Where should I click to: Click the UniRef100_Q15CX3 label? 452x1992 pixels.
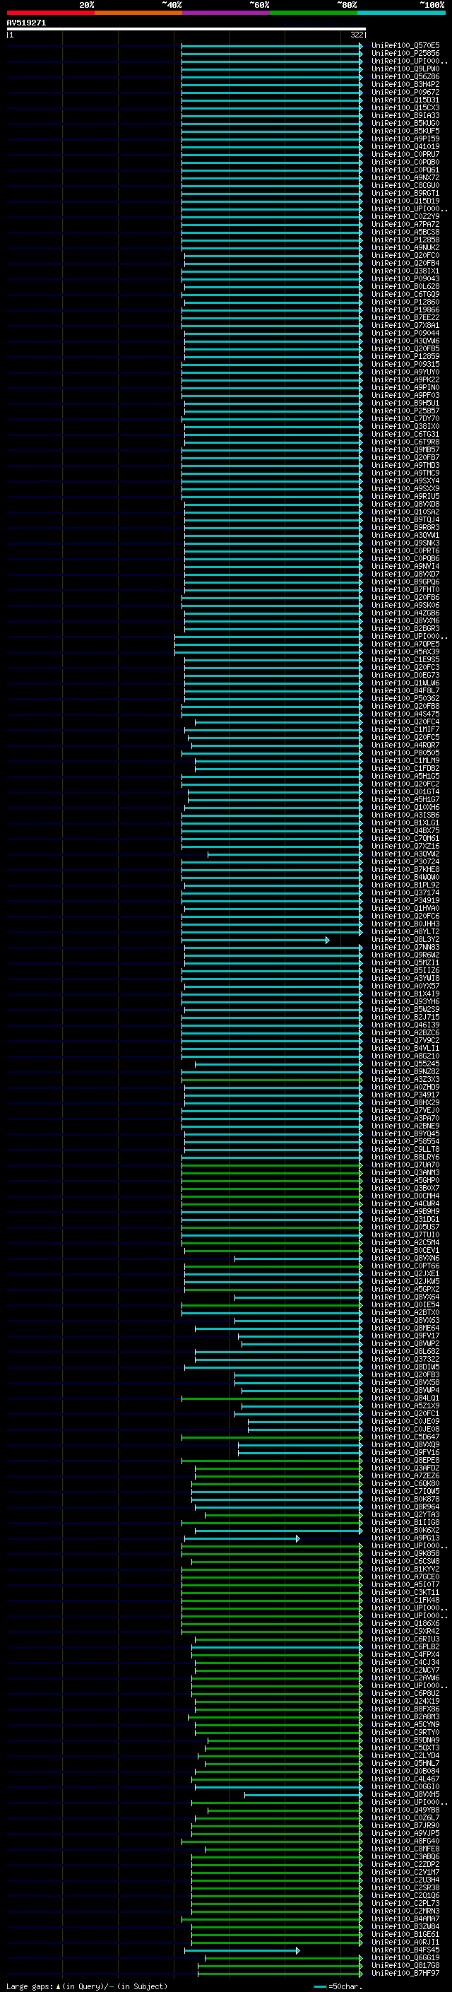click(x=405, y=107)
